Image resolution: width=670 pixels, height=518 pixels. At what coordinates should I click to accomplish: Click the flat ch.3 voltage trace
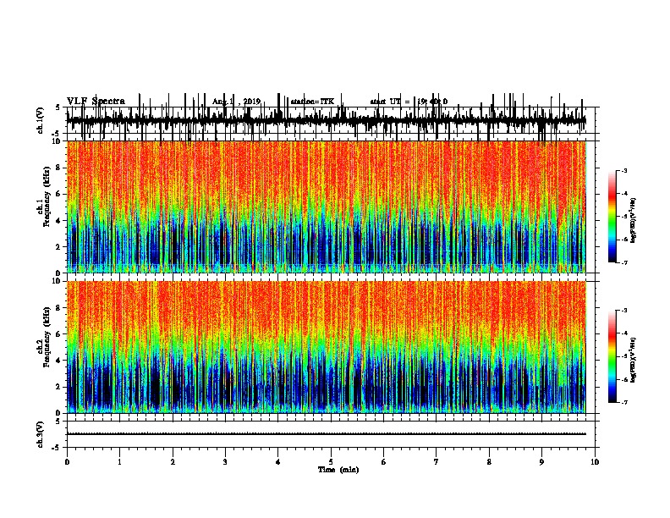327,434
